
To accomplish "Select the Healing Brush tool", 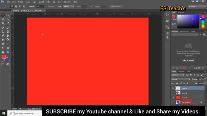I will pyautogui.click(x=3, y=28).
